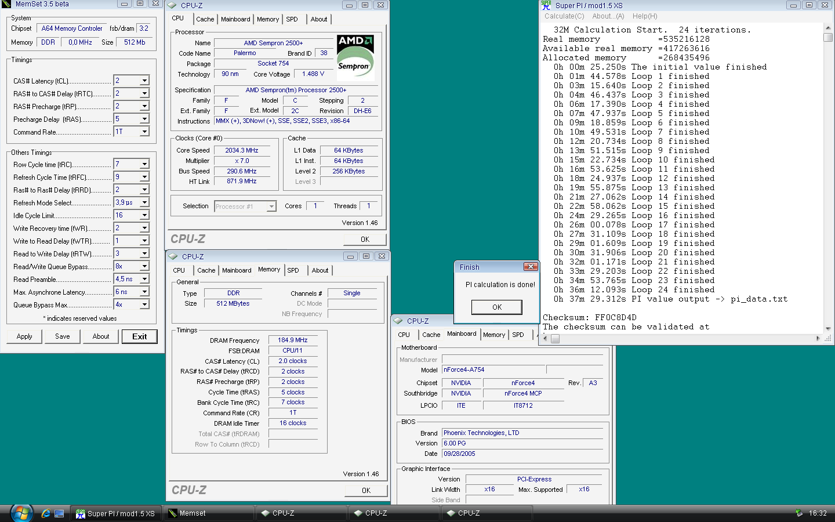The width and height of the screenshot is (835, 522).
Task: Expand the CAS# Latency (tCL) dropdown
Action: [144, 81]
